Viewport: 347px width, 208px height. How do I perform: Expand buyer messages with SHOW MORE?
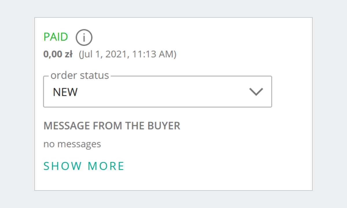click(84, 166)
